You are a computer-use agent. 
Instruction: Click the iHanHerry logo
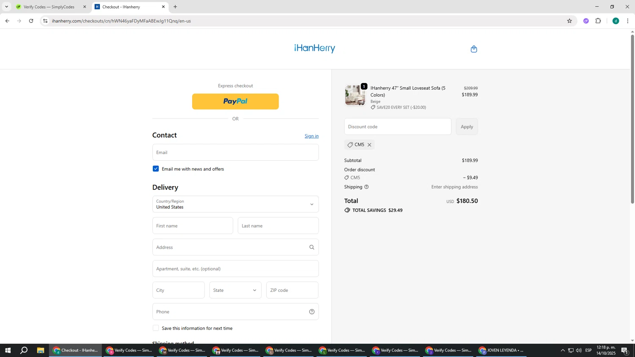click(x=315, y=48)
